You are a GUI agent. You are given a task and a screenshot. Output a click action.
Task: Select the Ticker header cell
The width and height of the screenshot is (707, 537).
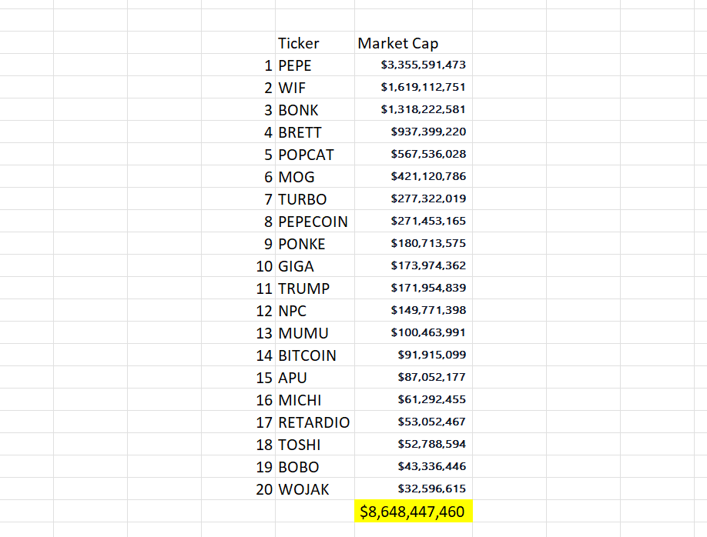pos(315,43)
